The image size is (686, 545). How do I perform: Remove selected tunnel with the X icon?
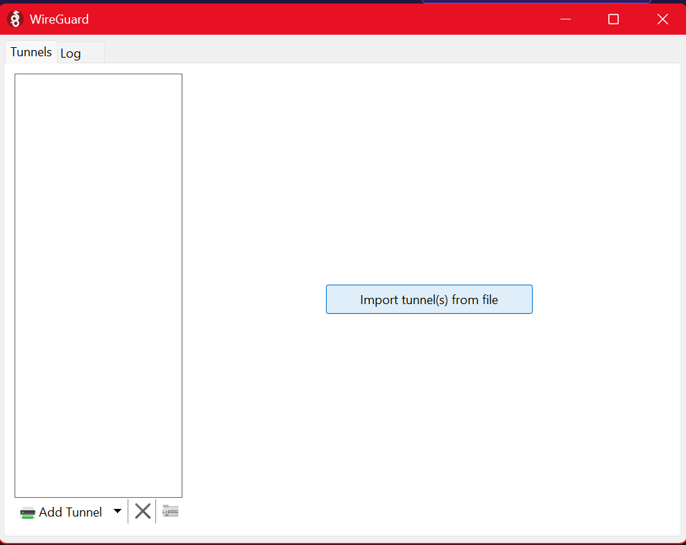[x=142, y=512]
